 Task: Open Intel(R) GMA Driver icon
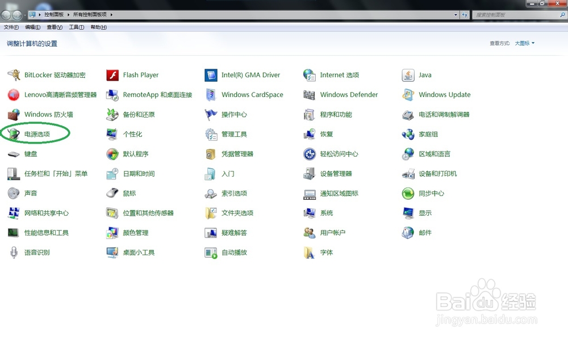point(211,75)
